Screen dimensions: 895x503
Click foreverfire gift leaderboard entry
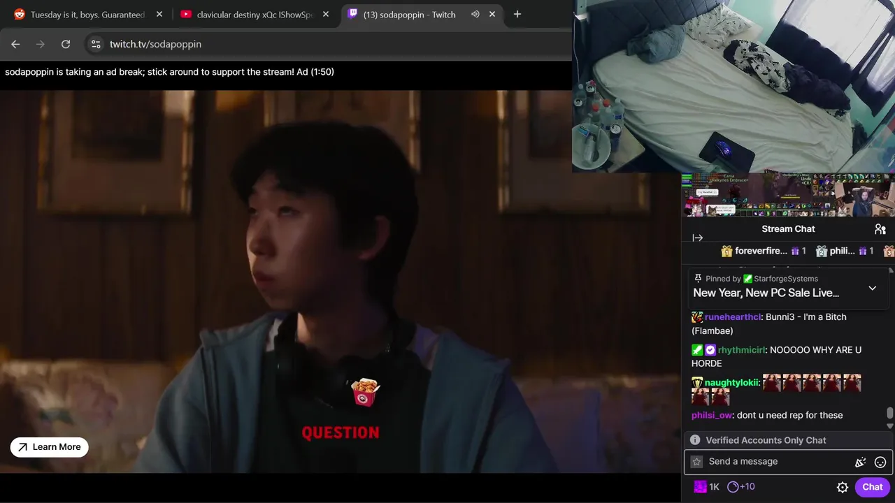coord(764,251)
